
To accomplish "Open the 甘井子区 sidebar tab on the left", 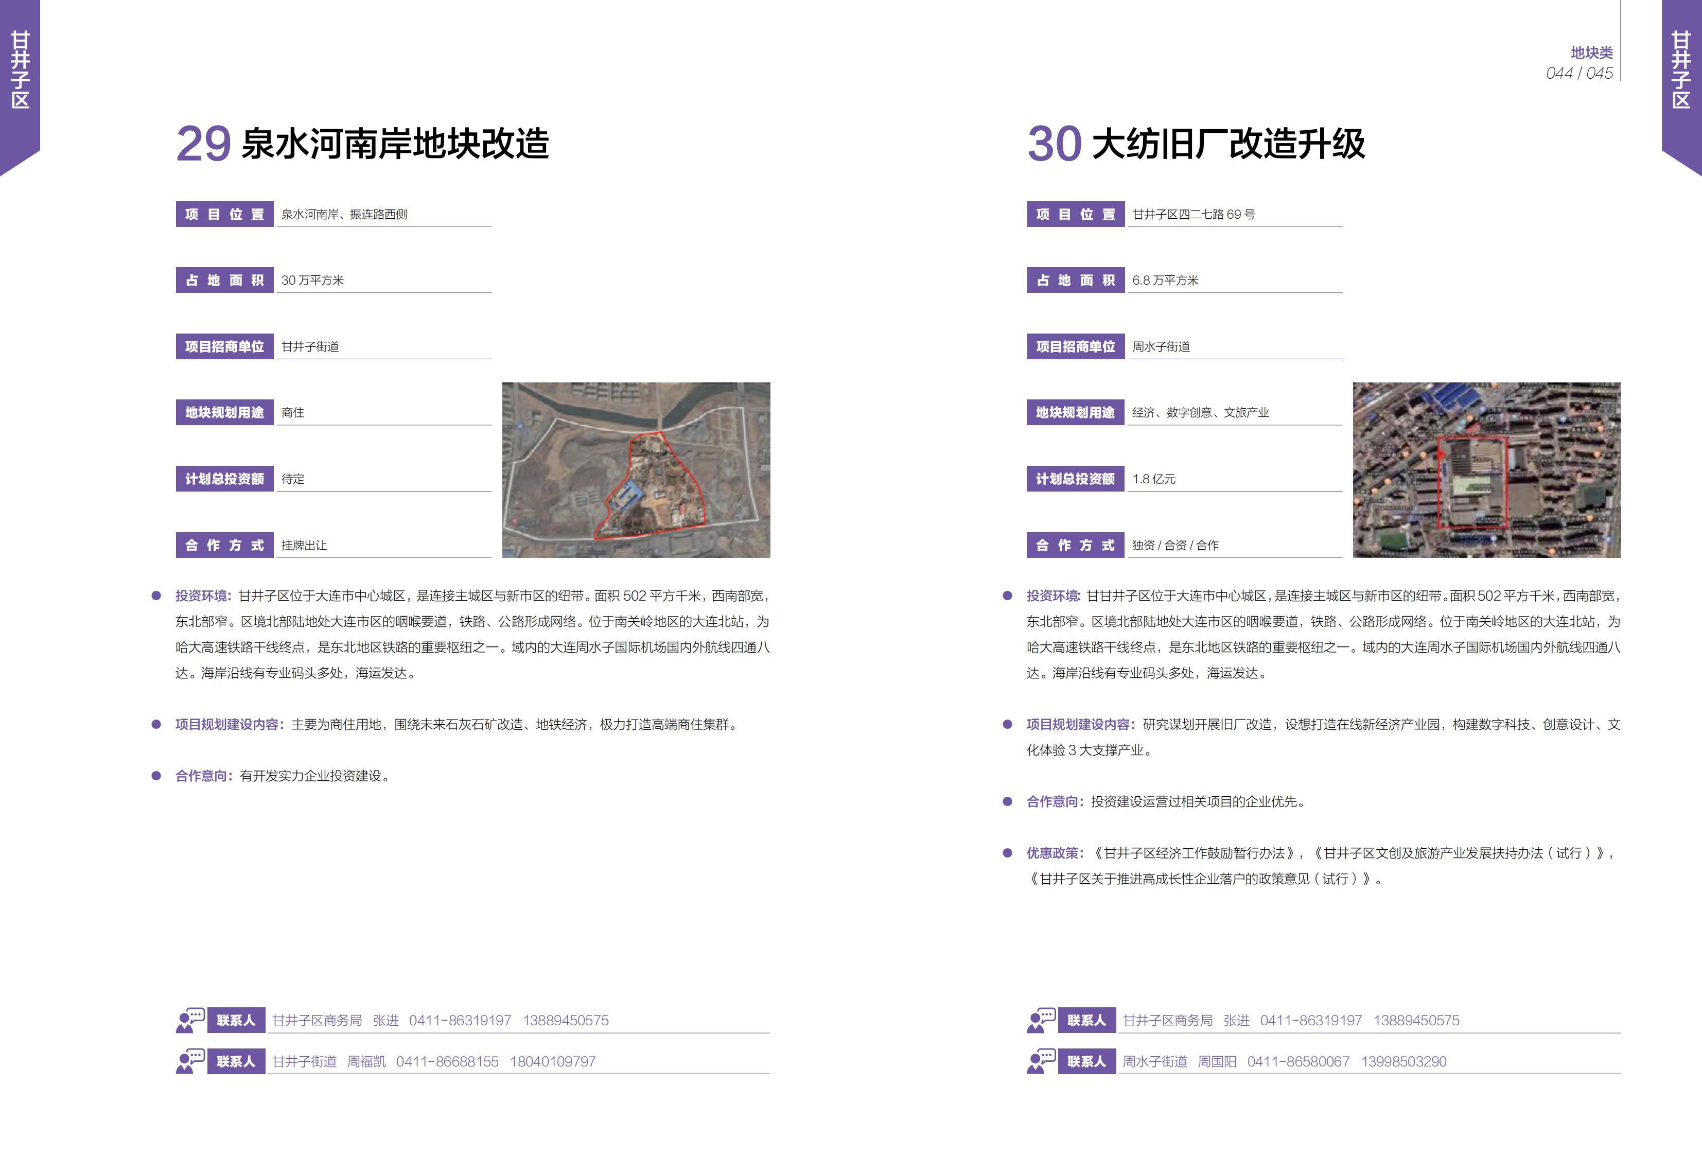I will [20, 66].
